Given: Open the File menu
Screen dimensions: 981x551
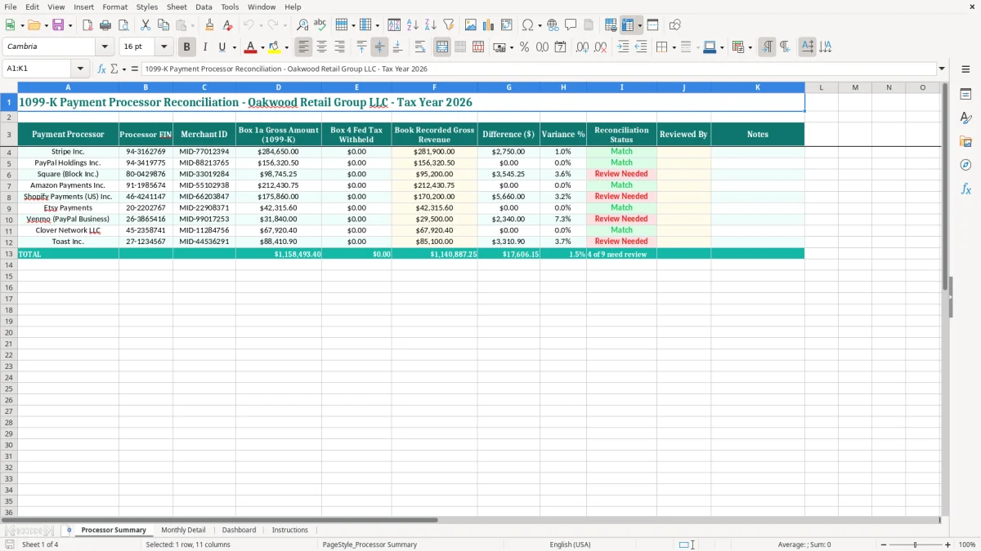Looking at the screenshot, I should pyautogui.click(x=11, y=7).
